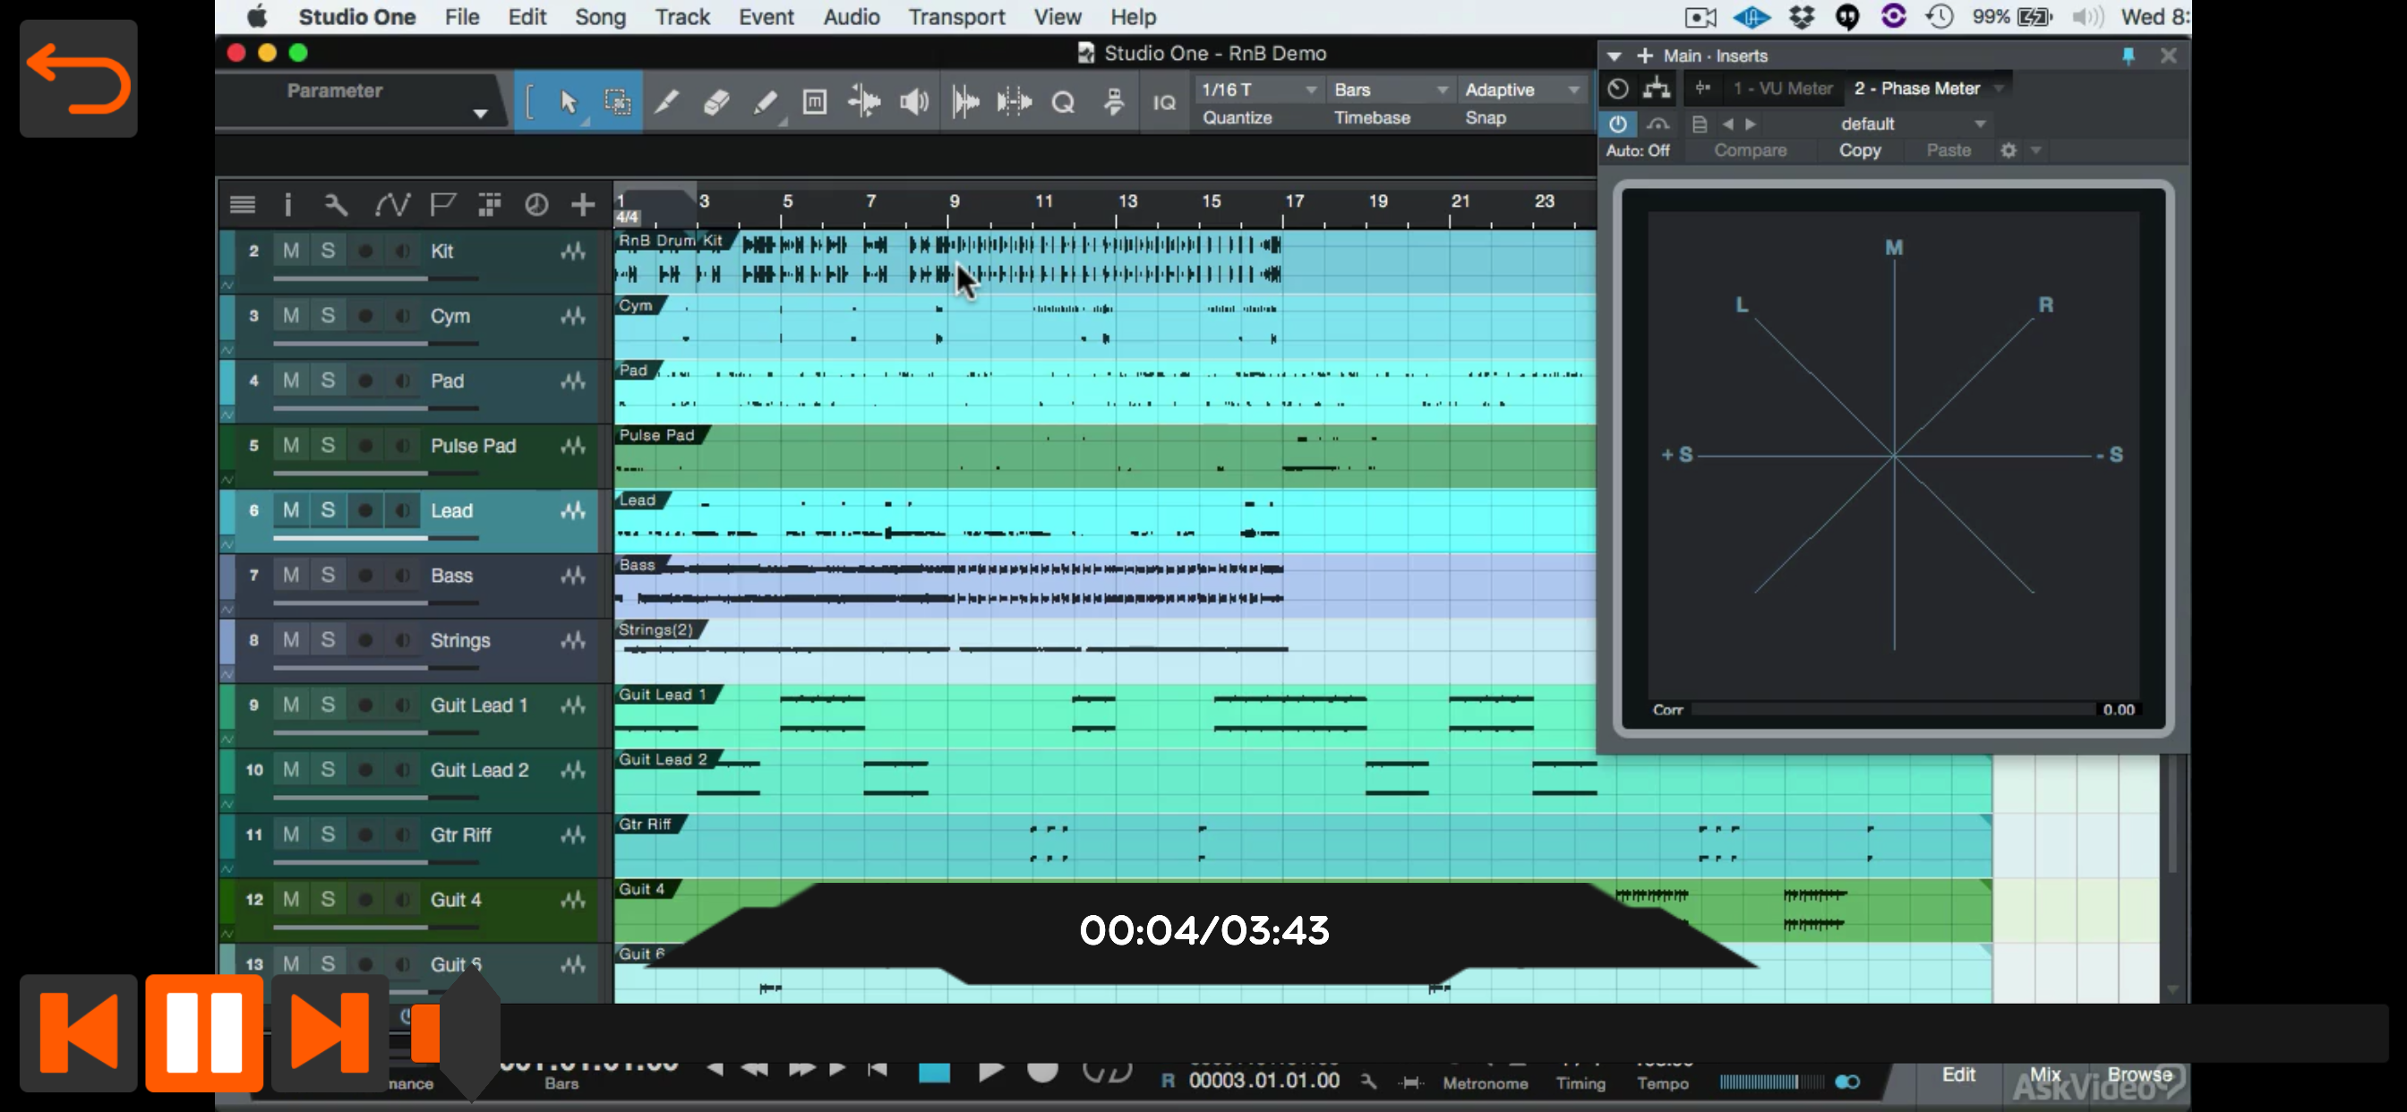Screen dimensions: 2407x1112
Task: Toggle Phase Meter power bypass button
Action: [x=1617, y=124]
